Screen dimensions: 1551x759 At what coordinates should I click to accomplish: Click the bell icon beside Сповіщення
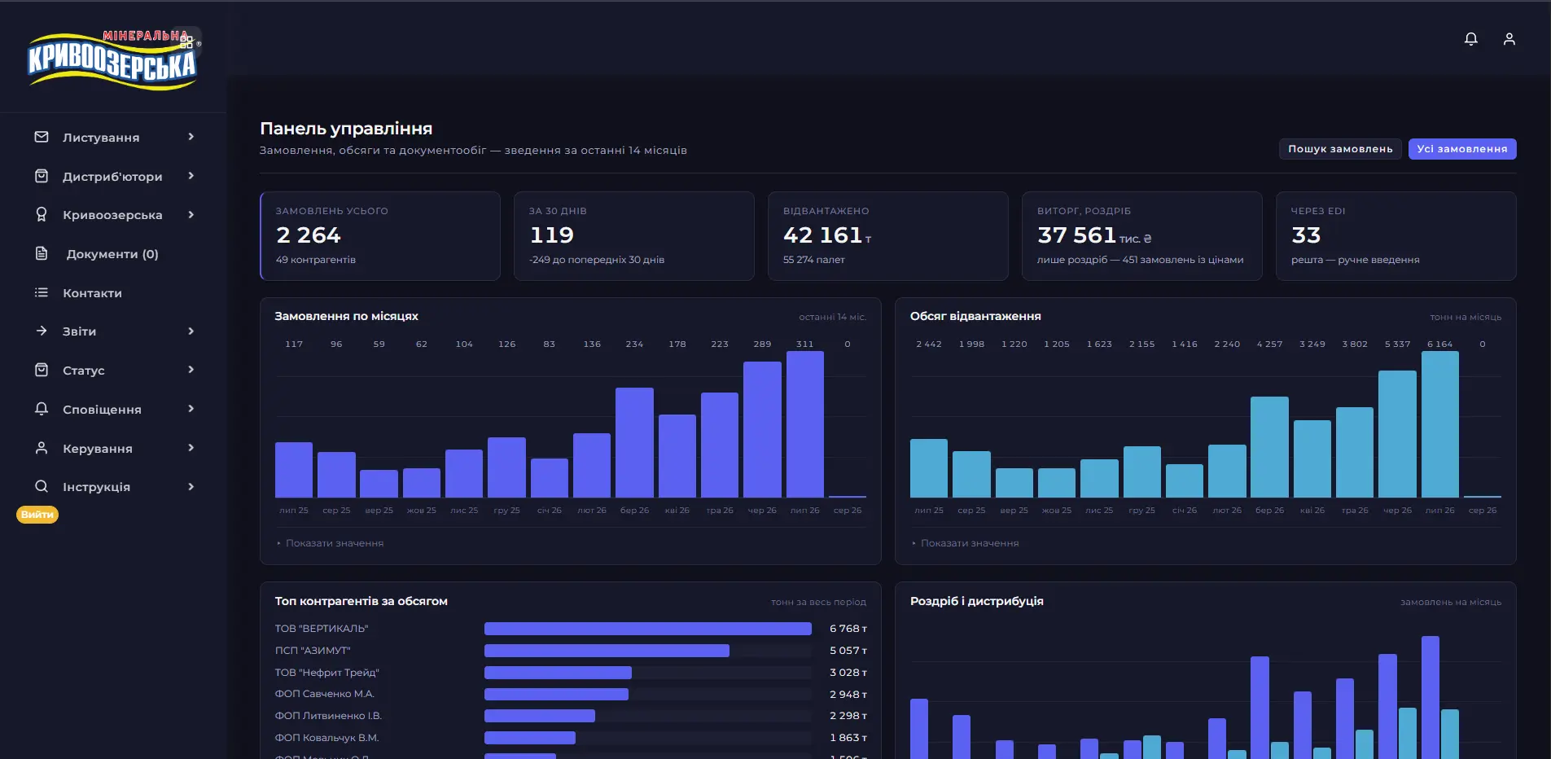point(42,409)
